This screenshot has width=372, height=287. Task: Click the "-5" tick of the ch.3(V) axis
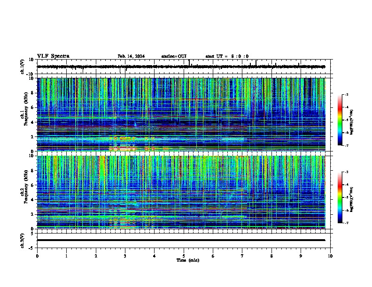(32, 248)
